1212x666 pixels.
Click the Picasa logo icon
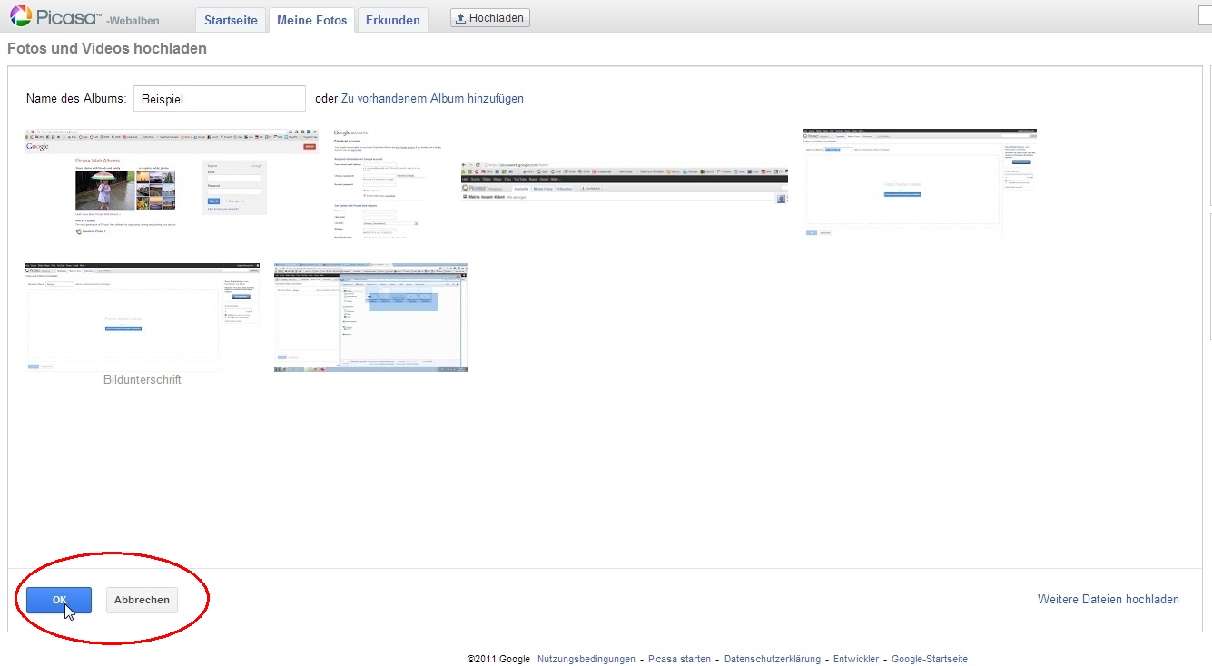click(x=20, y=16)
